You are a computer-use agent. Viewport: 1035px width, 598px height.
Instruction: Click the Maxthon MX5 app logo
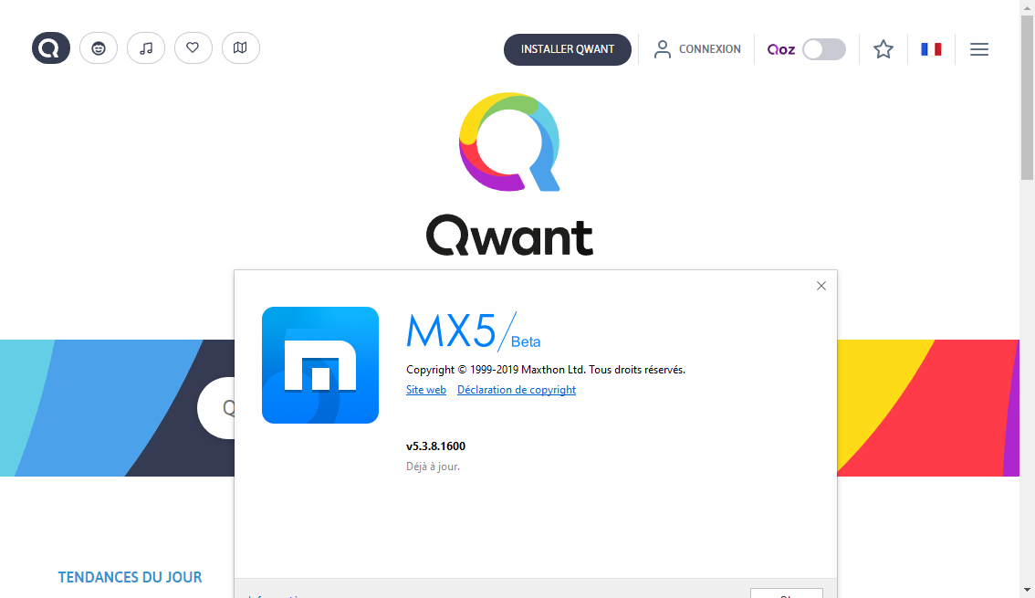point(320,365)
